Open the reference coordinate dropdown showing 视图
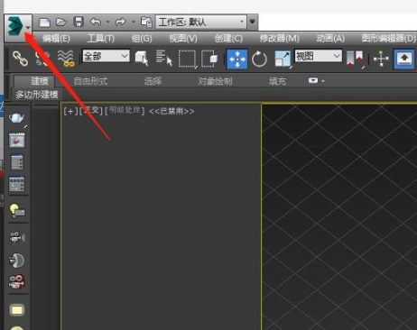Screen dimensions: 417x330 pyautogui.click(x=319, y=56)
